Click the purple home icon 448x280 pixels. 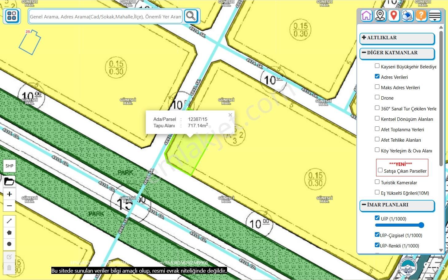point(366,16)
